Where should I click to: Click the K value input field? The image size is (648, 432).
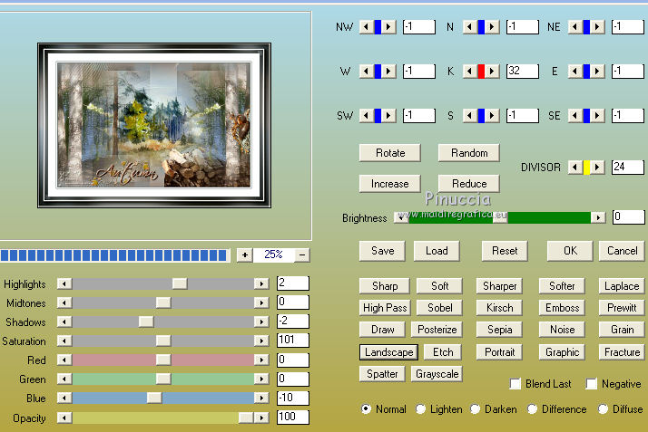click(523, 71)
